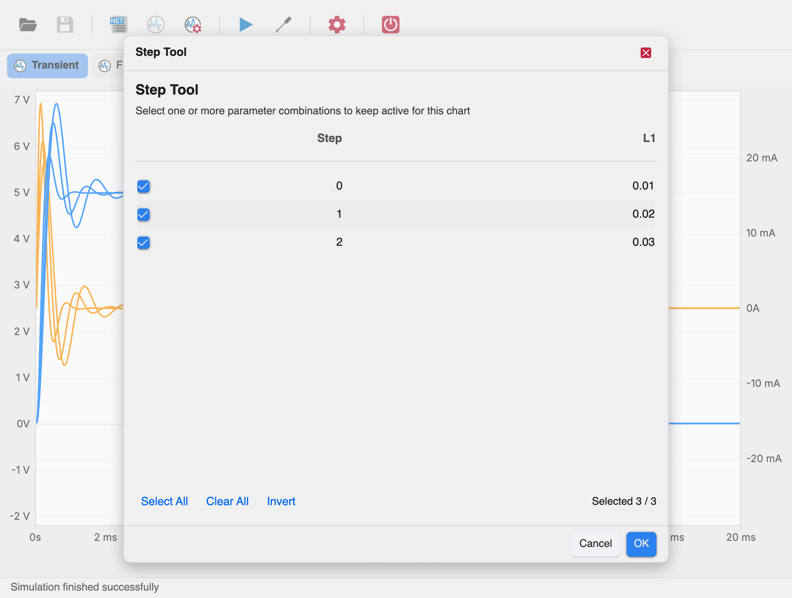Click the red power button icon
Screen dimensions: 792x598
click(391, 25)
